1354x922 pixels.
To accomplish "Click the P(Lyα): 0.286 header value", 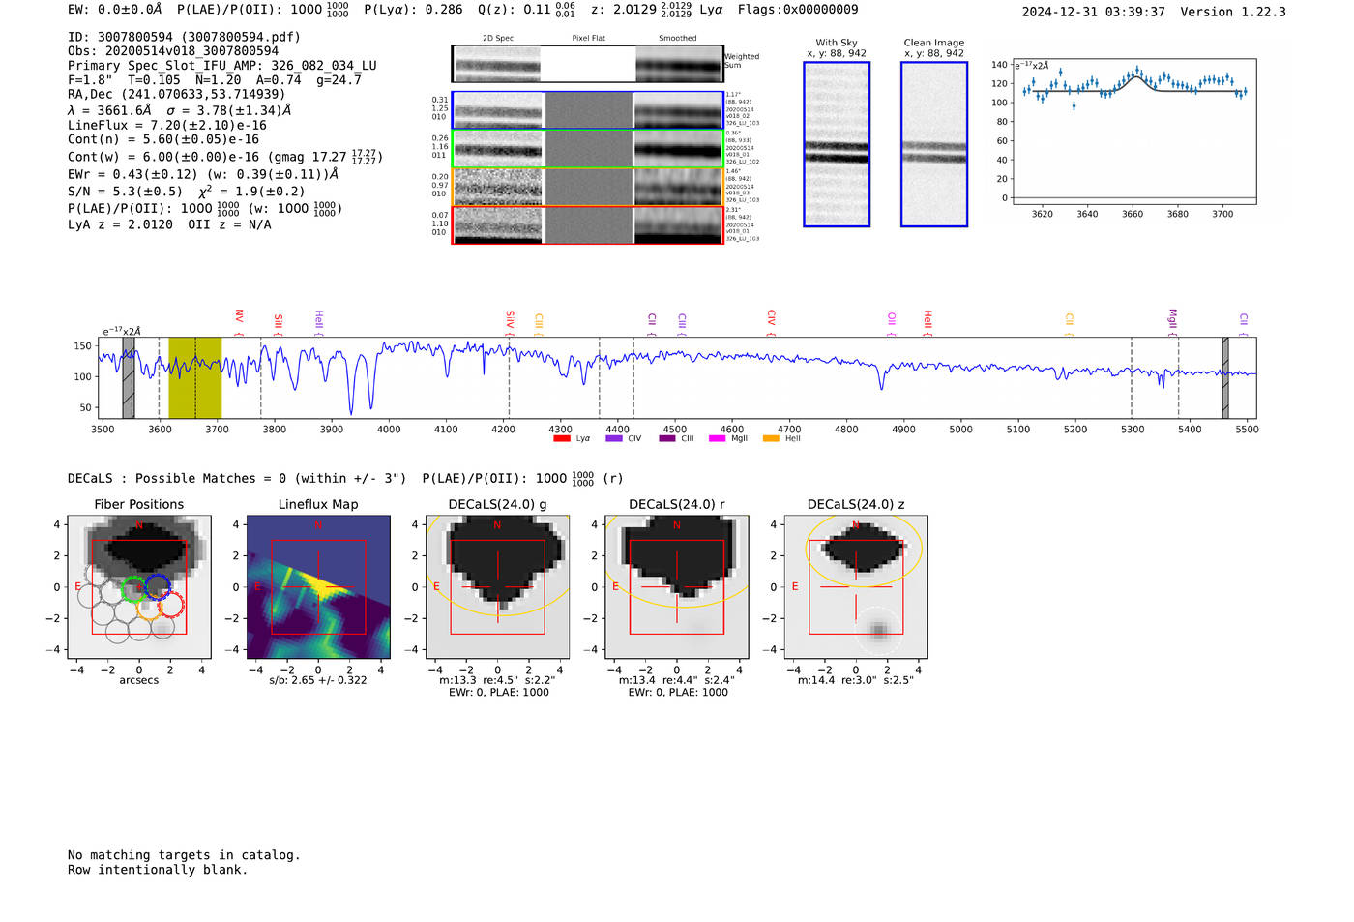I will 413,10.
